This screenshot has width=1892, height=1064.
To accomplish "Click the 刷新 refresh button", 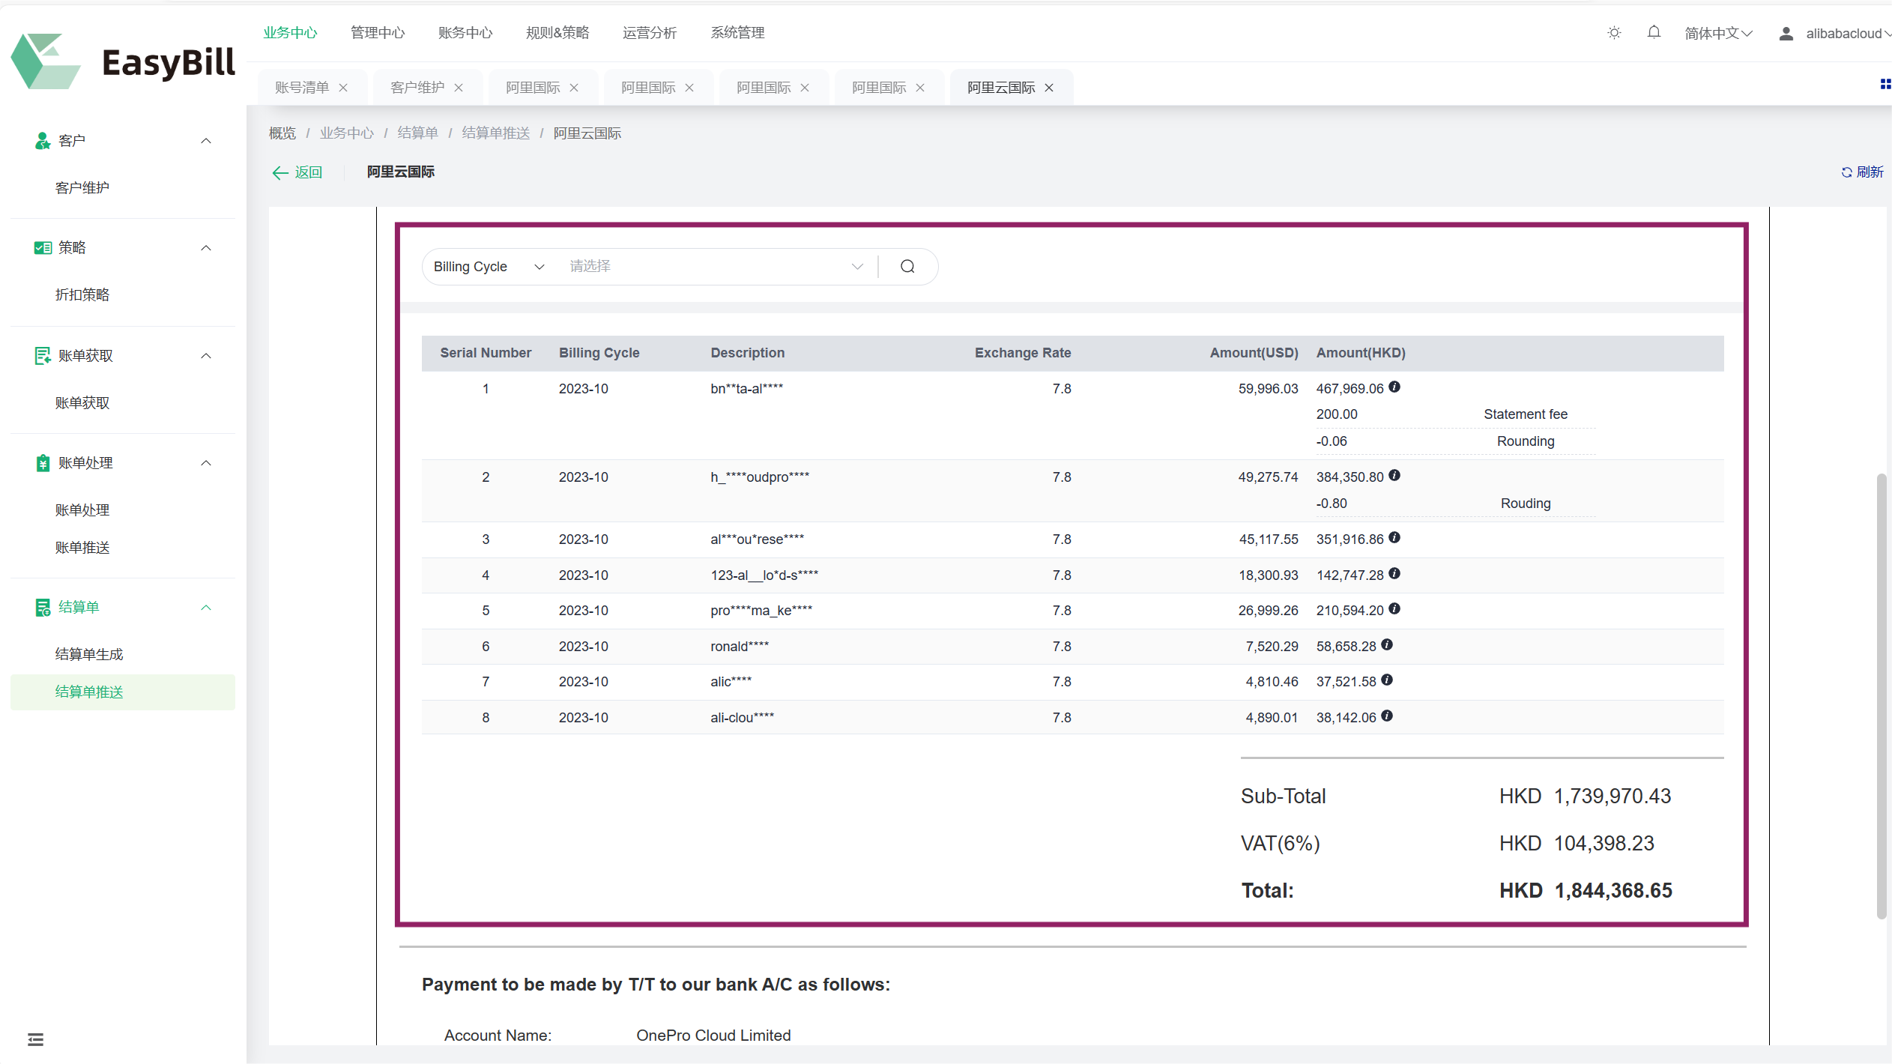I will 1862,172.
